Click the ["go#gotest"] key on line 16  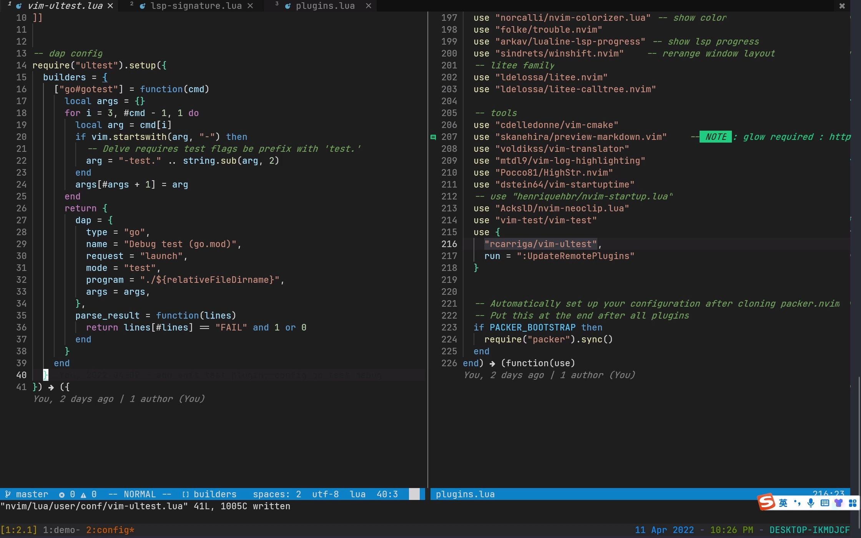click(x=89, y=89)
